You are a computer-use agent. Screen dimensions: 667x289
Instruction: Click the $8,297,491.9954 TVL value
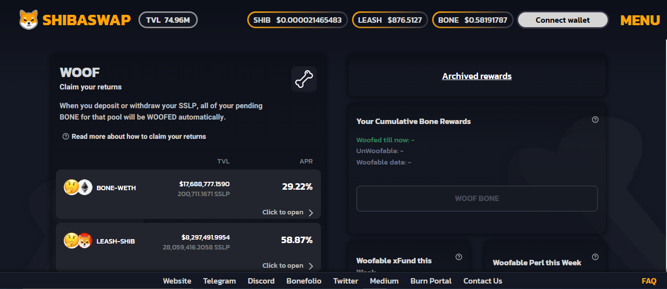pos(206,237)
